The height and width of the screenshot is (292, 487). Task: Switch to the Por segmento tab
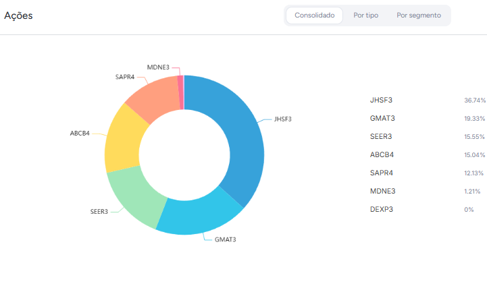419,16
